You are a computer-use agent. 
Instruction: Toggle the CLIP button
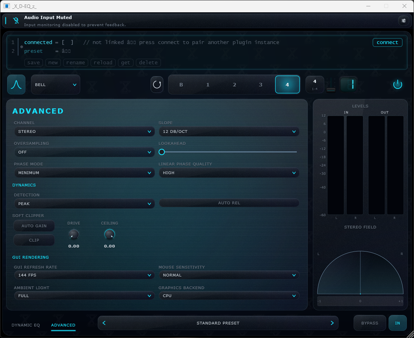(x=34, y=240)
